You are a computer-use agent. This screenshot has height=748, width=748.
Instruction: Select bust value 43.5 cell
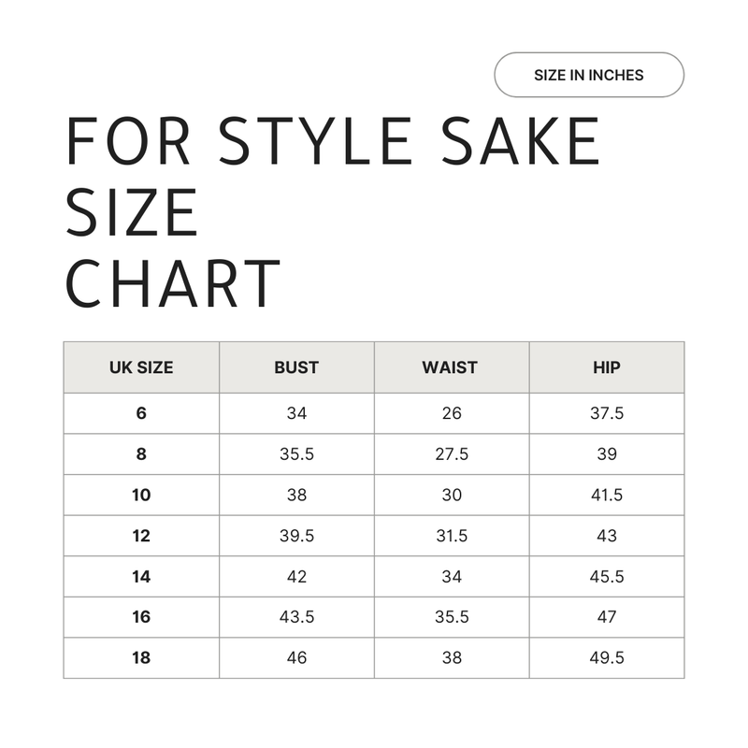point(296,617)
